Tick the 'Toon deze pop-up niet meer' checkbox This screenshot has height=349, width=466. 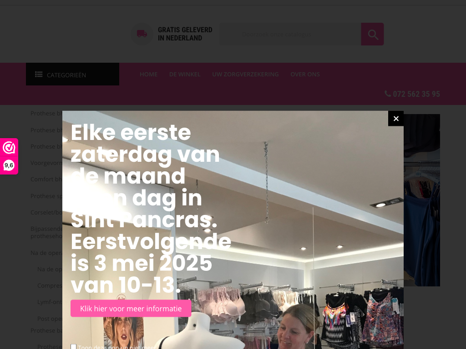pyautogui.click(x=73, y=347)
